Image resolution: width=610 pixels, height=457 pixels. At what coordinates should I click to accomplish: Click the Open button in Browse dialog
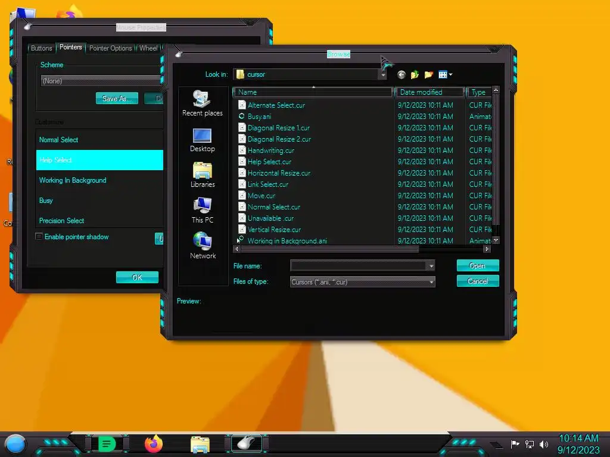coord(478,265)
